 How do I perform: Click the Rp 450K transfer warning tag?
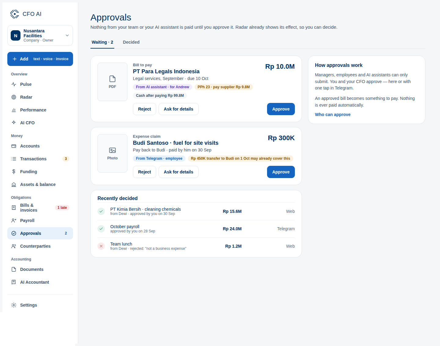[x=240, y=158]
